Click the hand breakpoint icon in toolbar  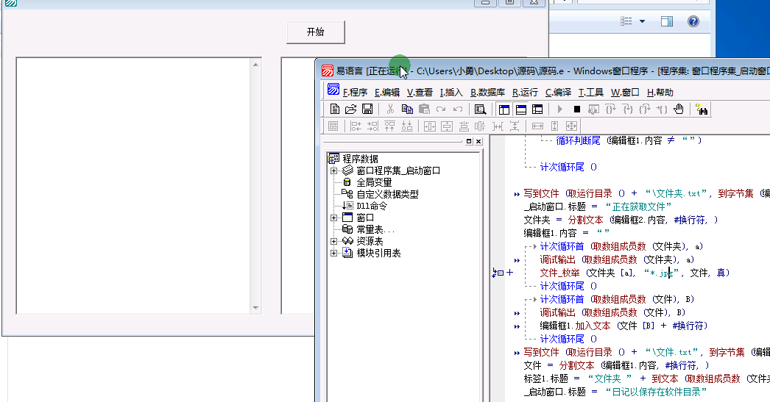point(679,109)
